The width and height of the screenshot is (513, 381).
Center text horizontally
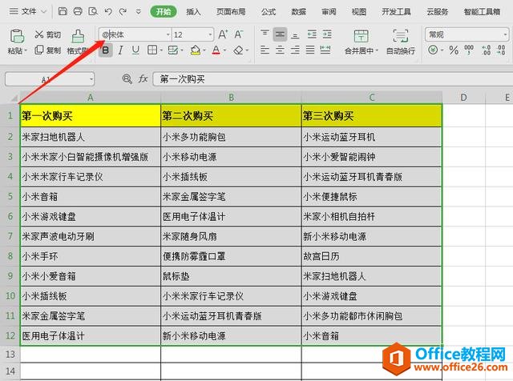coord(280,50)
